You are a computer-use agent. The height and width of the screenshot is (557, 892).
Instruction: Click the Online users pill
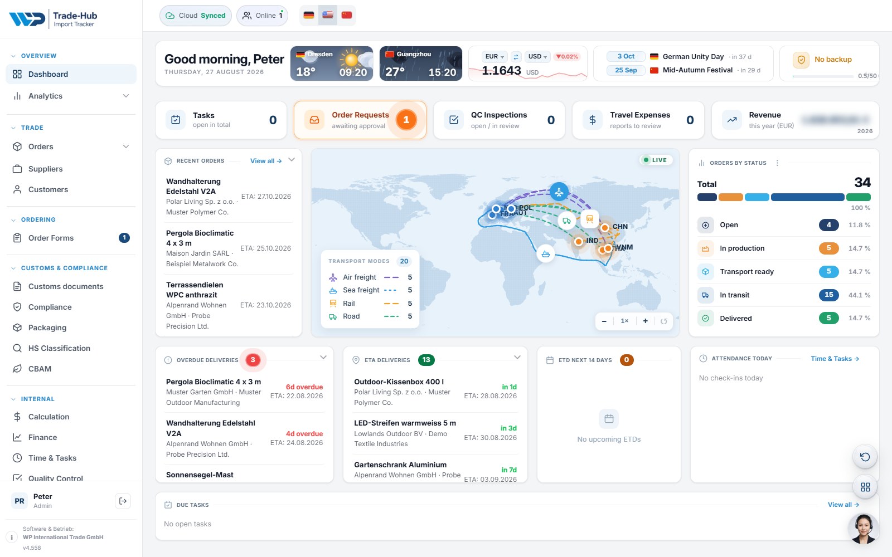pos(263,16)
